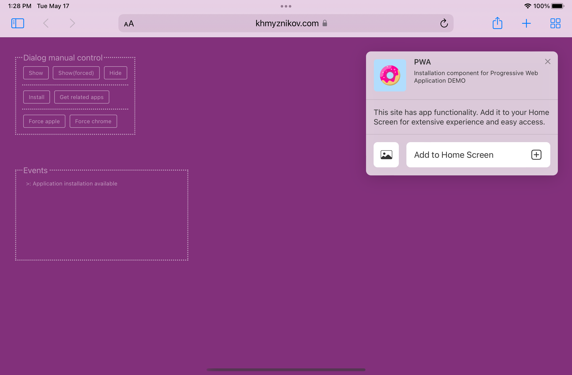Click the tab switcher grid icon

pyautogui.click(x=555, y=23)
